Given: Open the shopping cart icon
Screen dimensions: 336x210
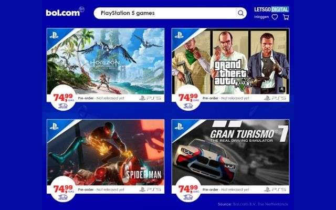Looking at the screenshot, I should (286, 17).
